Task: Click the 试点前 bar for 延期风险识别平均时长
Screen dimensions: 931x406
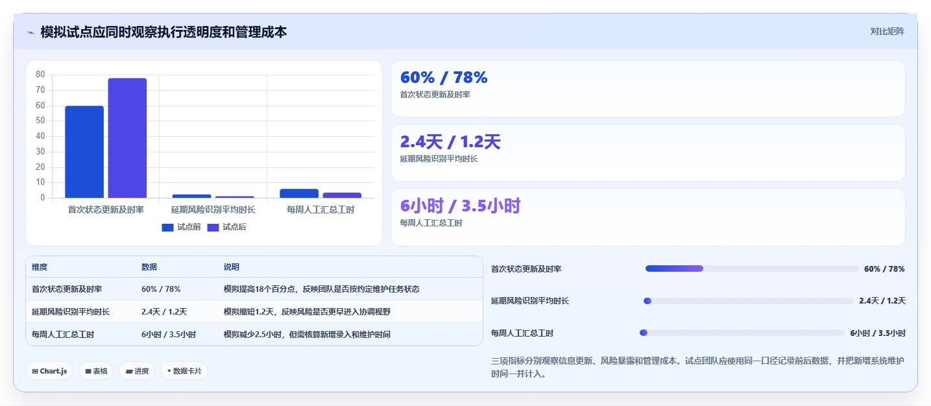Action: pos(192,196)
